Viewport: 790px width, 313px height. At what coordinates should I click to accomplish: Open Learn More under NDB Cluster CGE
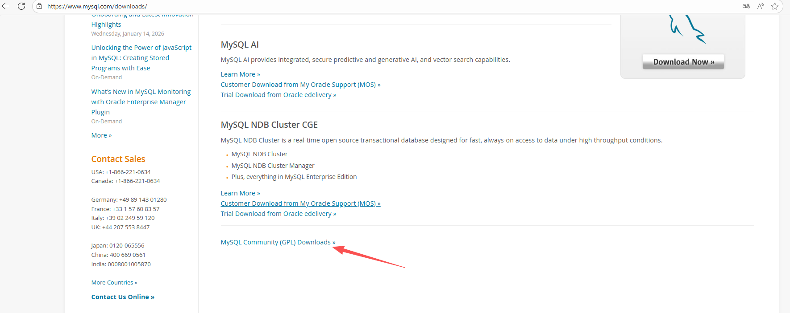tap(240, 193)
